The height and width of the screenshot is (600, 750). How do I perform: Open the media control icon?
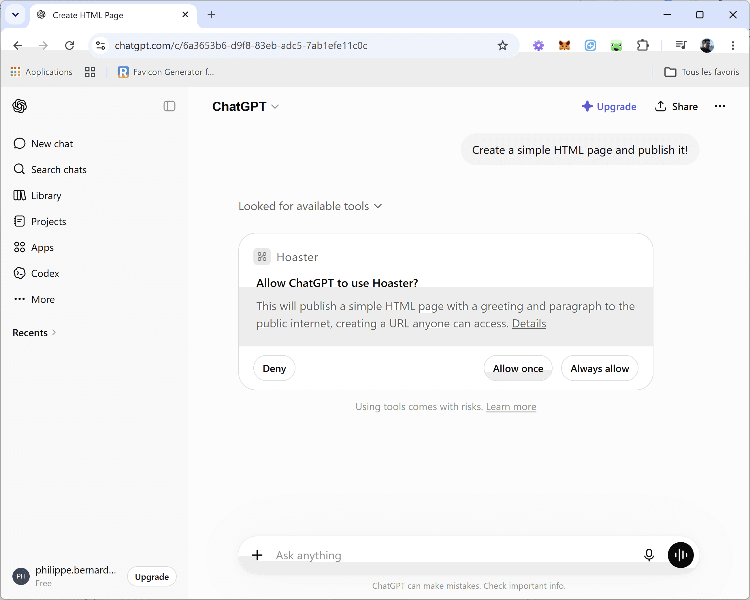coord(681,45)
